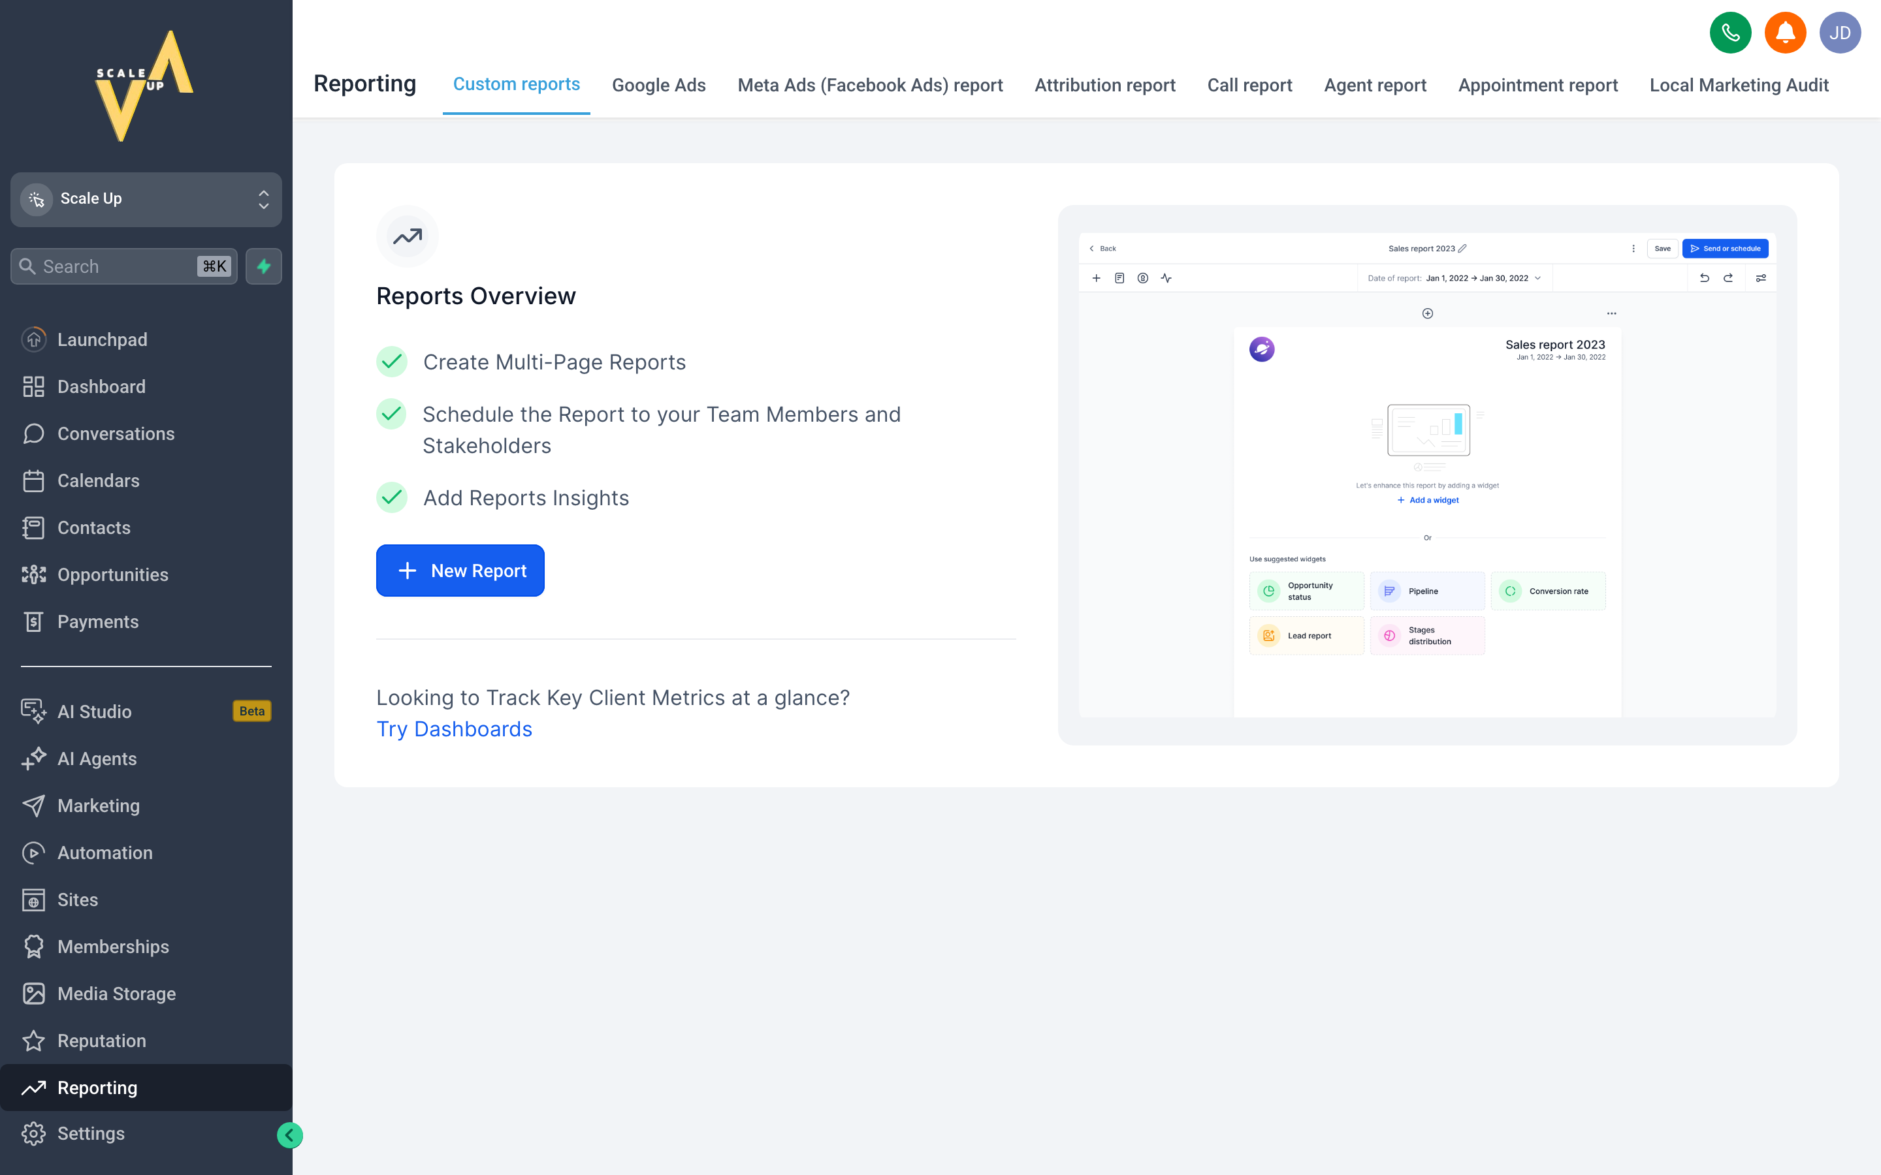Switch to the Custom reports tab
The height and width of the screenshot is (1175, 1881).
516,84
